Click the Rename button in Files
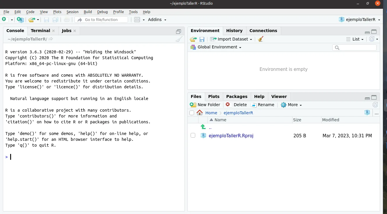The height and width of the screenshot is (214, 387). pos(263,105)
